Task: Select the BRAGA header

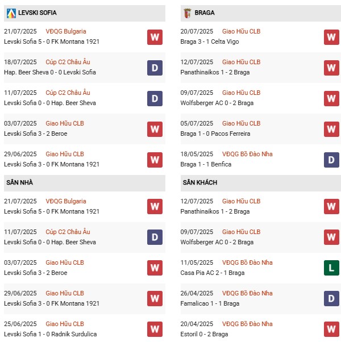Action: [204, 12]
